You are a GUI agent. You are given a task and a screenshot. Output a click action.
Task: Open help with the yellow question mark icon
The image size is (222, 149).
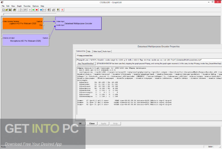(58, 10)
